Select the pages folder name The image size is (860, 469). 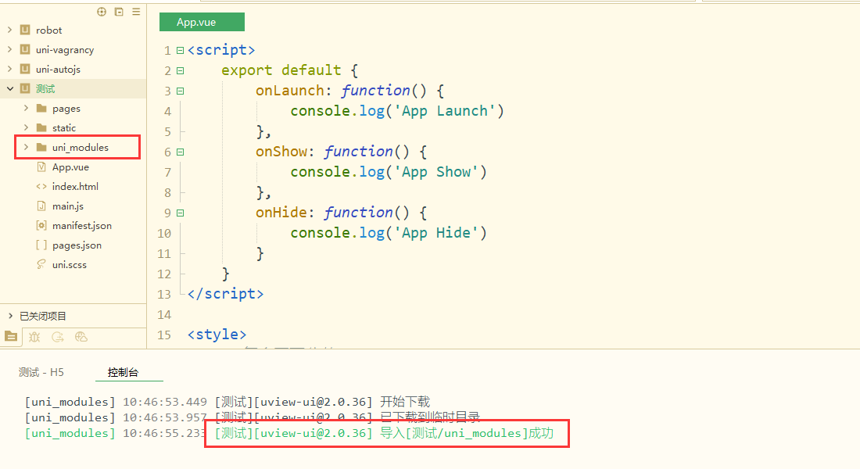(x=66, y=109)
